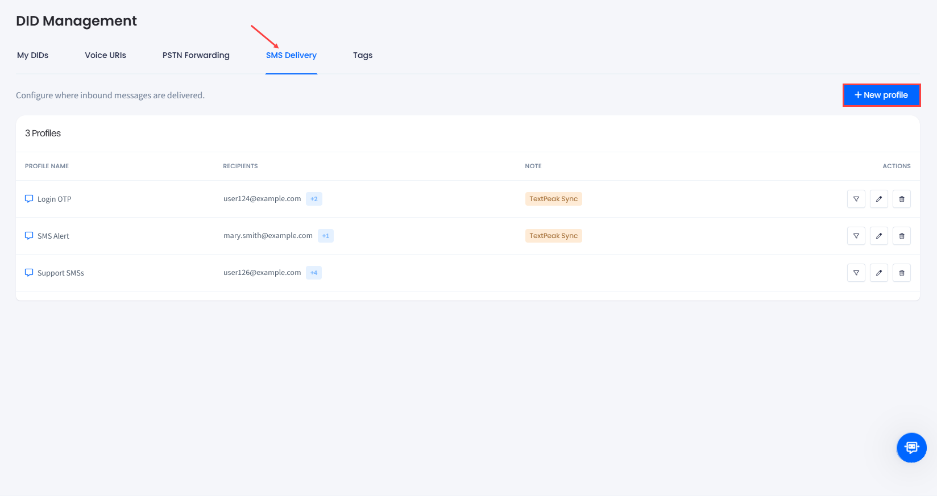Delete the SMS Alert profile
Screen dimensions: 937x496
click(901, 236)
